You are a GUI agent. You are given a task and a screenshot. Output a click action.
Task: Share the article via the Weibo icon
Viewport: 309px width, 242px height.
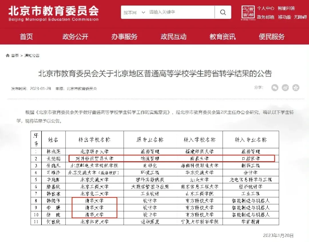(285, 88)
